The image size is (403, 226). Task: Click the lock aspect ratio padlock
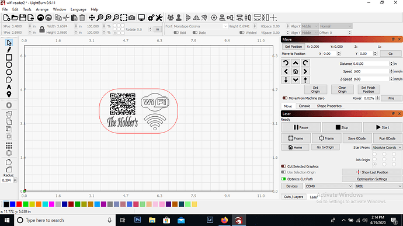tap(42, 29)
